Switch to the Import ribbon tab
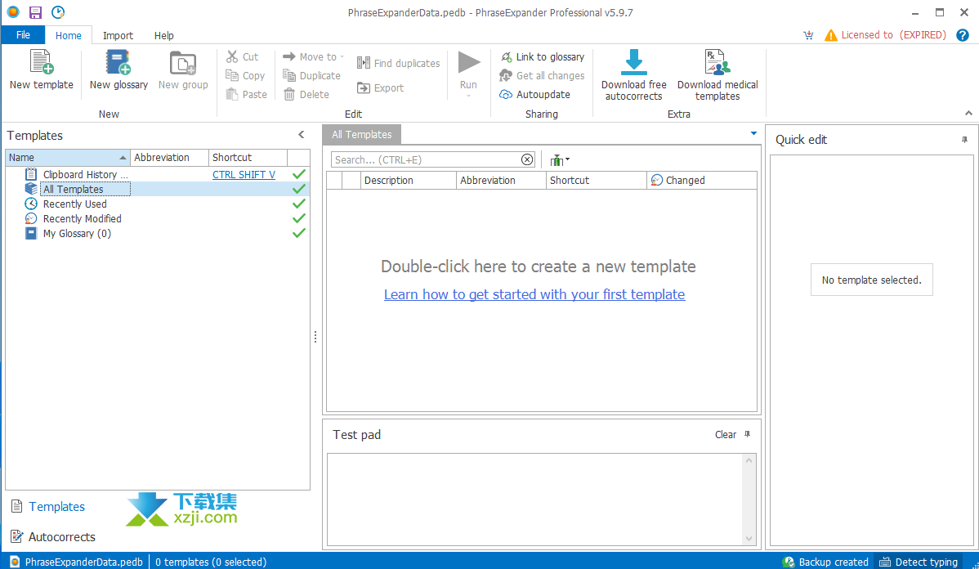The width and height of the screenshot is (979, 569). click(118, 36)
